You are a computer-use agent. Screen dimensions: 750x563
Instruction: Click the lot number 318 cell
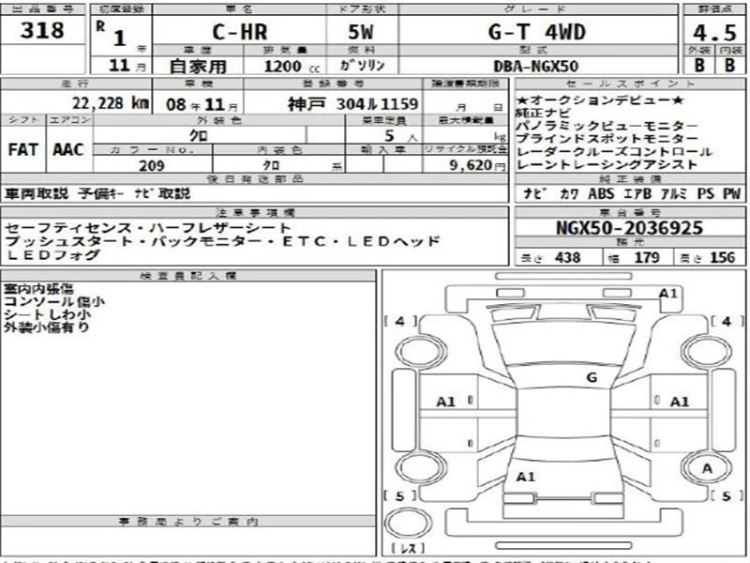(x=42, y=30)
